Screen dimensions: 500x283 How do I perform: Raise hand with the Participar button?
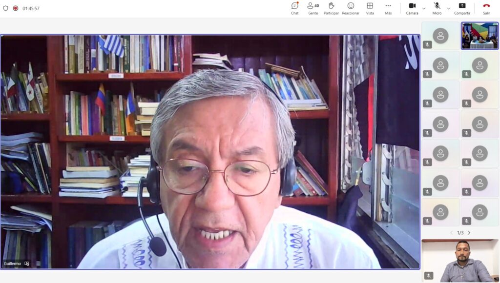(331, 8)
